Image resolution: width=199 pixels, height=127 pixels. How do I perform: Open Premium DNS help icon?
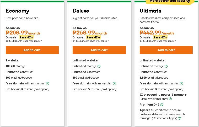[162, 105]
